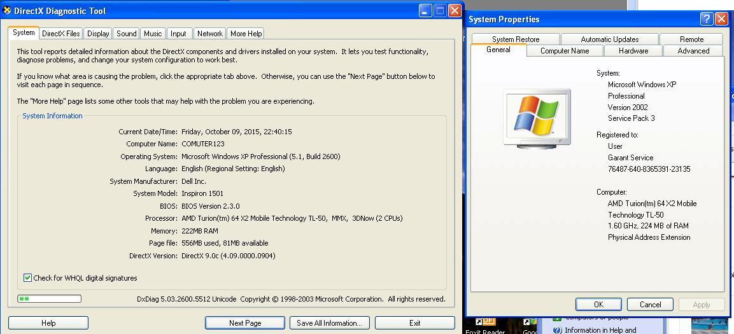Click the Service Pack 3 text

pyautogui.click(x=631, y=118)
